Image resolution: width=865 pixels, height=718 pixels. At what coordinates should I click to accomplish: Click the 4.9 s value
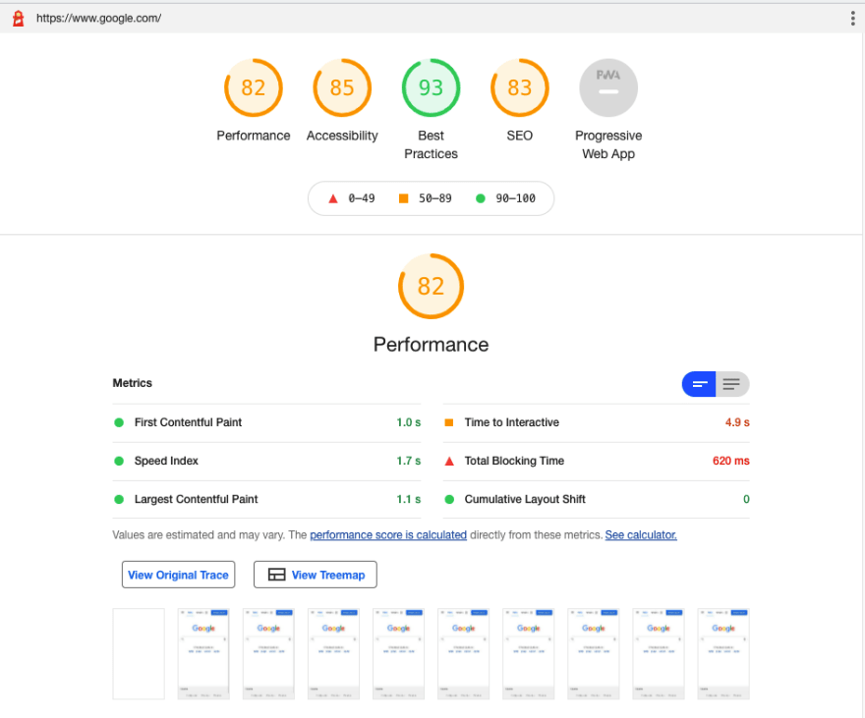pyautogui.click(x=737, y=422)
